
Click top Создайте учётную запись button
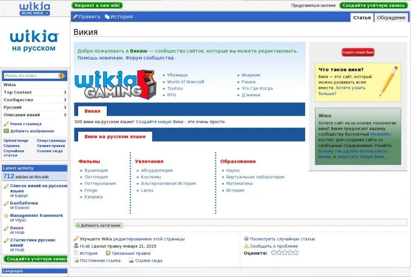[374, 5]
